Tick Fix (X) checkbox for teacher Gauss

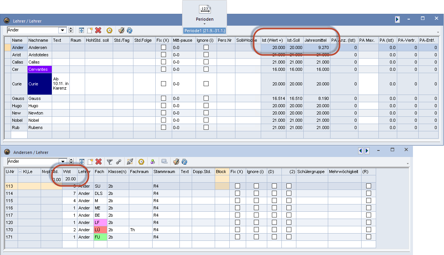[163, 98]
